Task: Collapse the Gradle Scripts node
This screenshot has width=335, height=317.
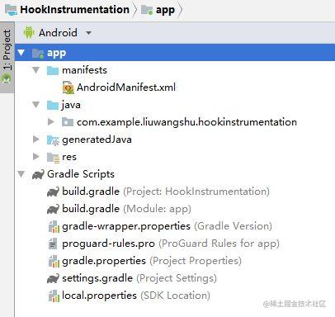Action: tap(21, 174)
